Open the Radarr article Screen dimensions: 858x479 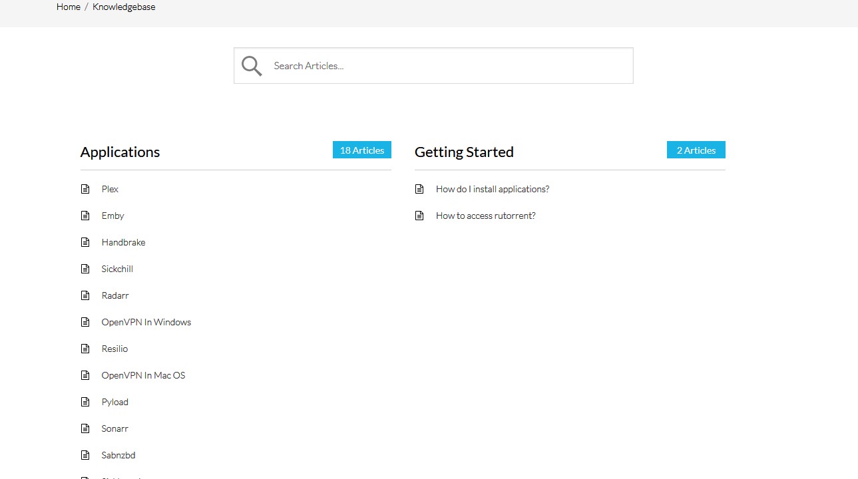click(115, 295)
